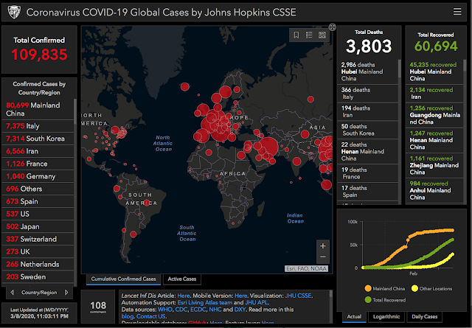The width and height of the screenshot is (472, 328).
Task: Open the blog link
Action: pos(128,316)
